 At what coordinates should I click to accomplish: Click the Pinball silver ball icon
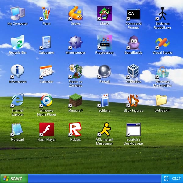(x=104, y=71)
